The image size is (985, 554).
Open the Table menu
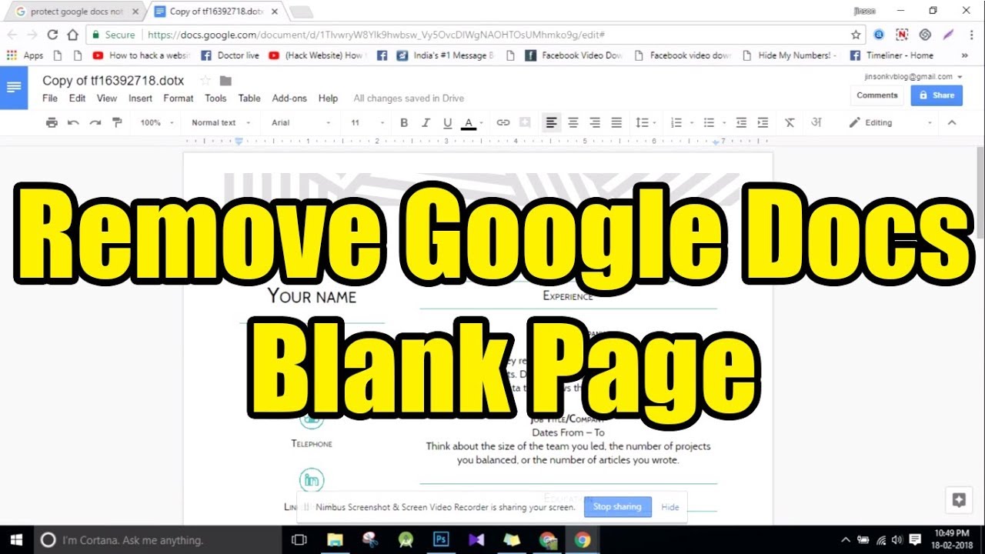click(x=249, y=98)
